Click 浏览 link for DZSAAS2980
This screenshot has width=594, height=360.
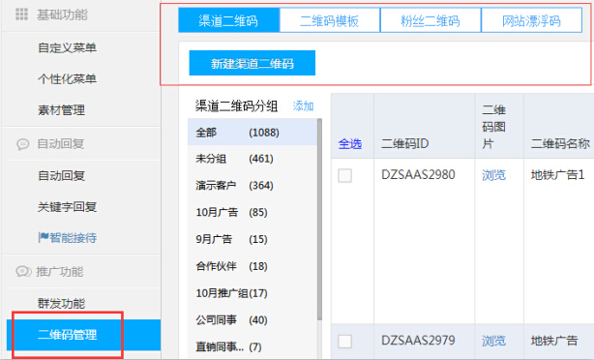point(493,175)
